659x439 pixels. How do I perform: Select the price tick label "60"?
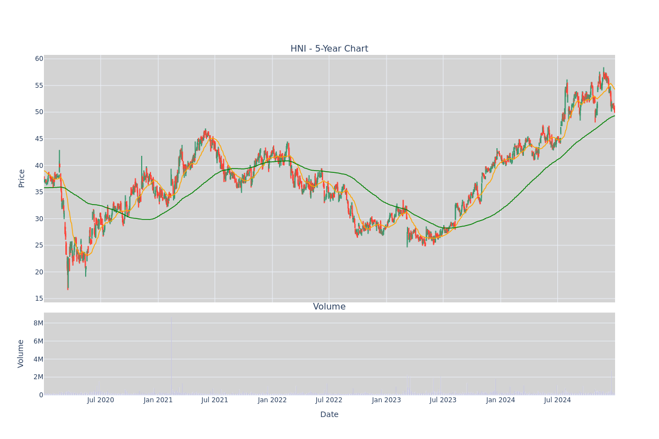(x=39, y=59)
